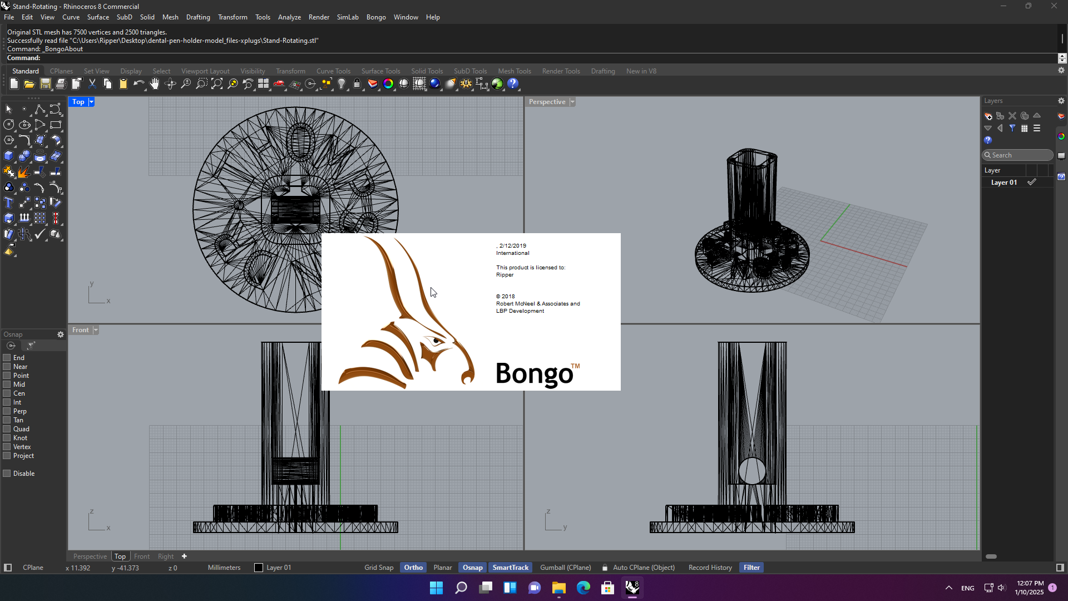The image size is (1068, 601).
Task: Switch to the Mesh Tools tab
Action: 515,71
